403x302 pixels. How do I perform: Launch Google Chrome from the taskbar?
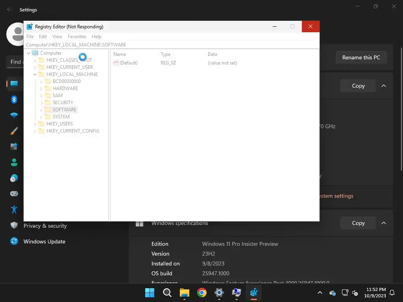202,293
